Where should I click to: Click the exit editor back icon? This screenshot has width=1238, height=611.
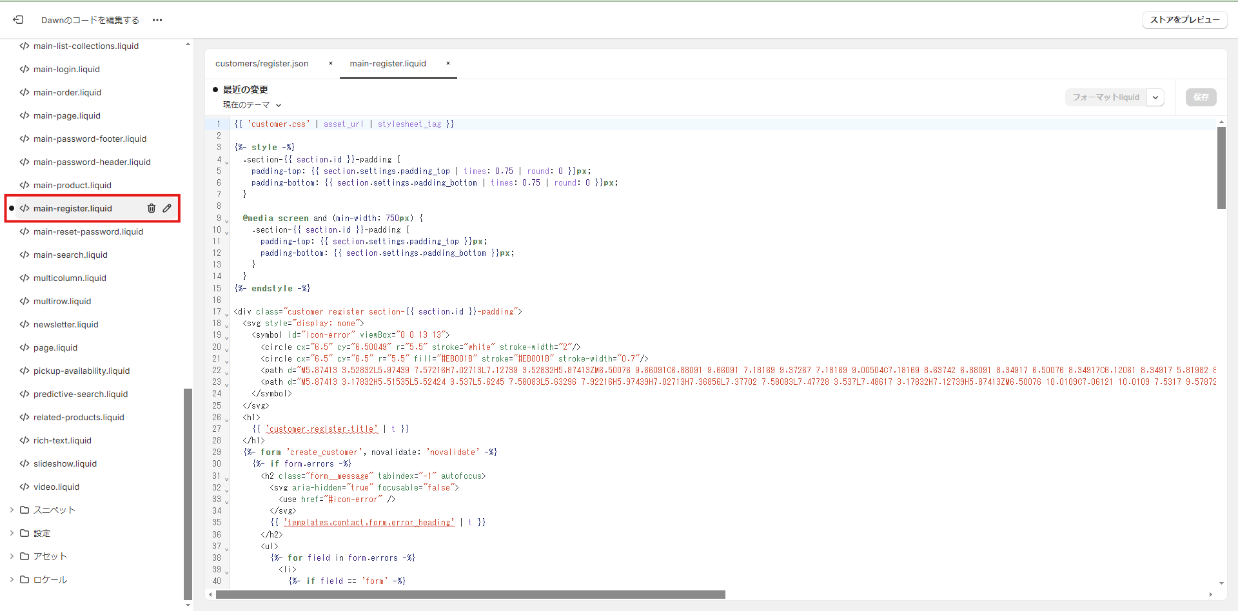[18, 20]
